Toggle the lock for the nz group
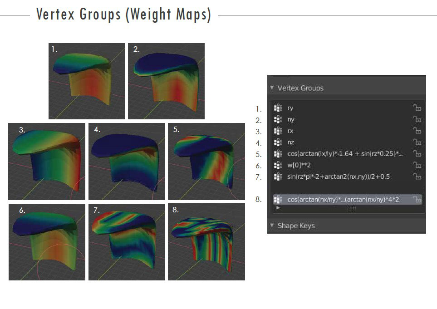 click(417, 142)
